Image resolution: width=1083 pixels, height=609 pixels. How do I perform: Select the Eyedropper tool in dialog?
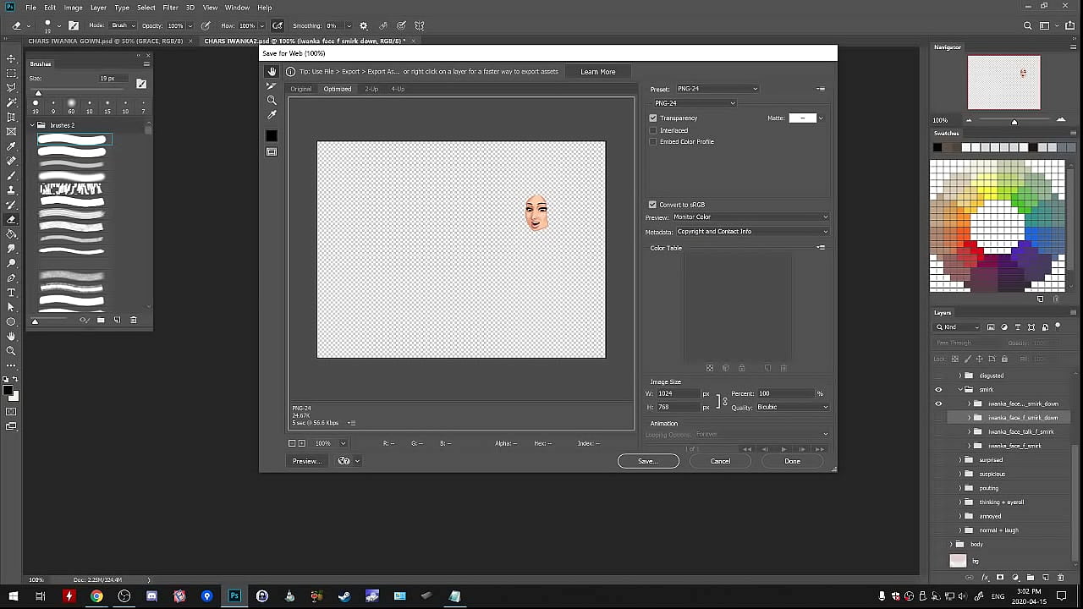coord(272,115)
